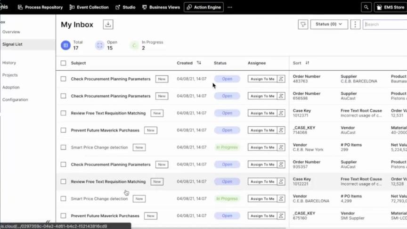Click the Total signals icon
The width and height of the screenshot is (407, 229).
[x=65, y=45]
